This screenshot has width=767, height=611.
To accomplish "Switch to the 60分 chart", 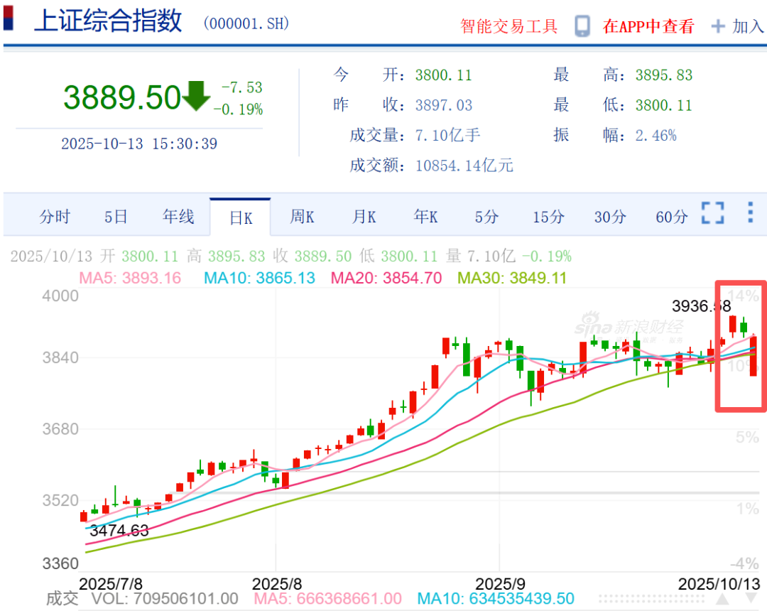I will [x=671, y=217].
